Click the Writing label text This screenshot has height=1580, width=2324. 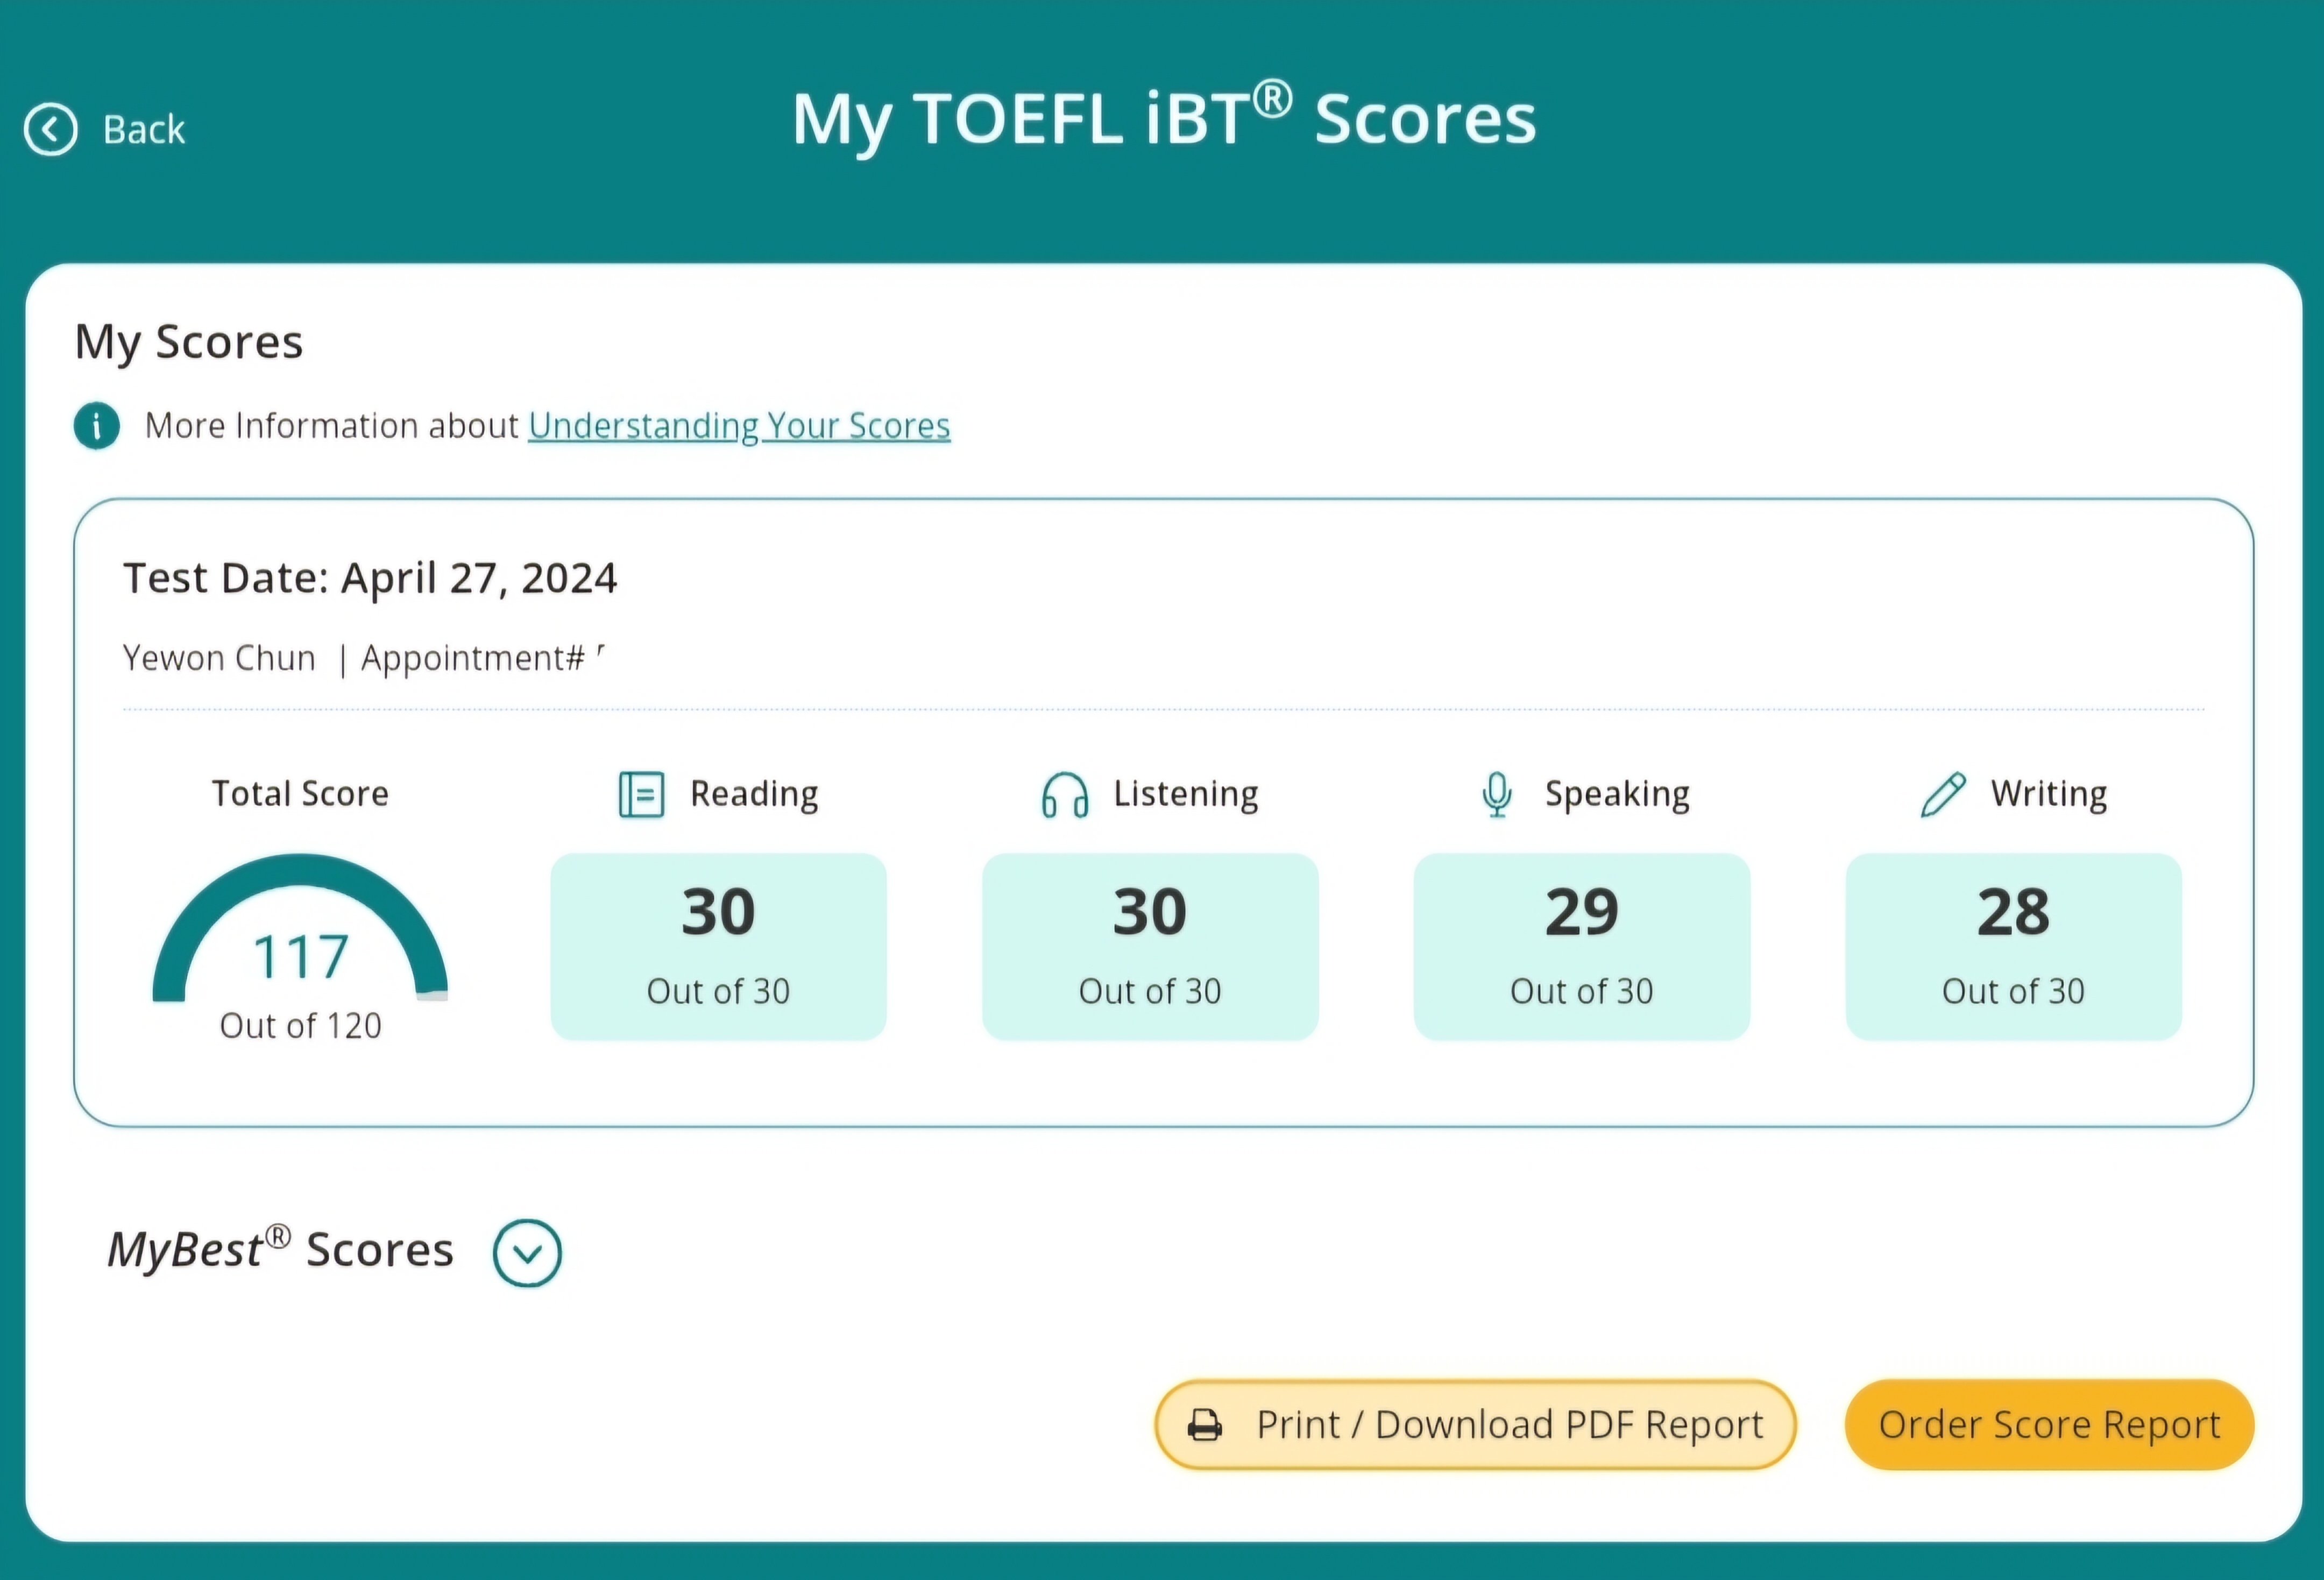[x=2049, y=794]
